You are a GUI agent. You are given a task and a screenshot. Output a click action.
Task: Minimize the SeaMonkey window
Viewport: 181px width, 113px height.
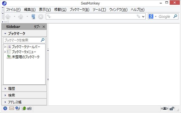[161, 3]
